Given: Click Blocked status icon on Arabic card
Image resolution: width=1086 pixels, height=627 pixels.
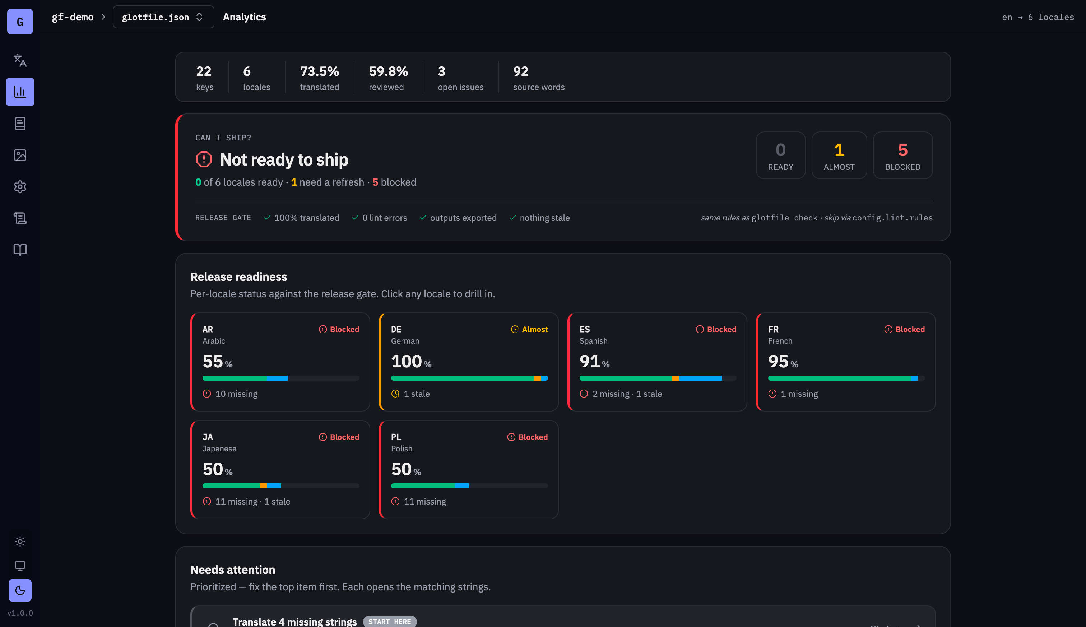Looking at the screenshot, I should point(322,329).
